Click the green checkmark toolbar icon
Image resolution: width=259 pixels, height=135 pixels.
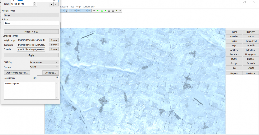tap(98, 11)
